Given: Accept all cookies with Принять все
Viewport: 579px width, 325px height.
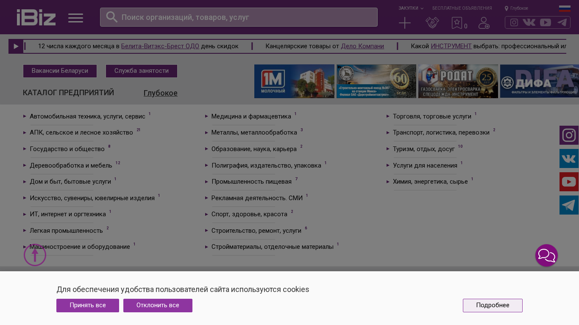Looking at the screenshot, I should pos(88,306).
